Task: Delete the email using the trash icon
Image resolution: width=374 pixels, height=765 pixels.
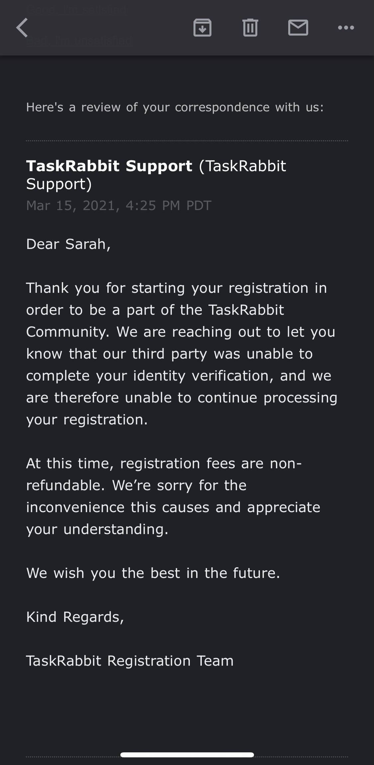Action: click(250, 28)
